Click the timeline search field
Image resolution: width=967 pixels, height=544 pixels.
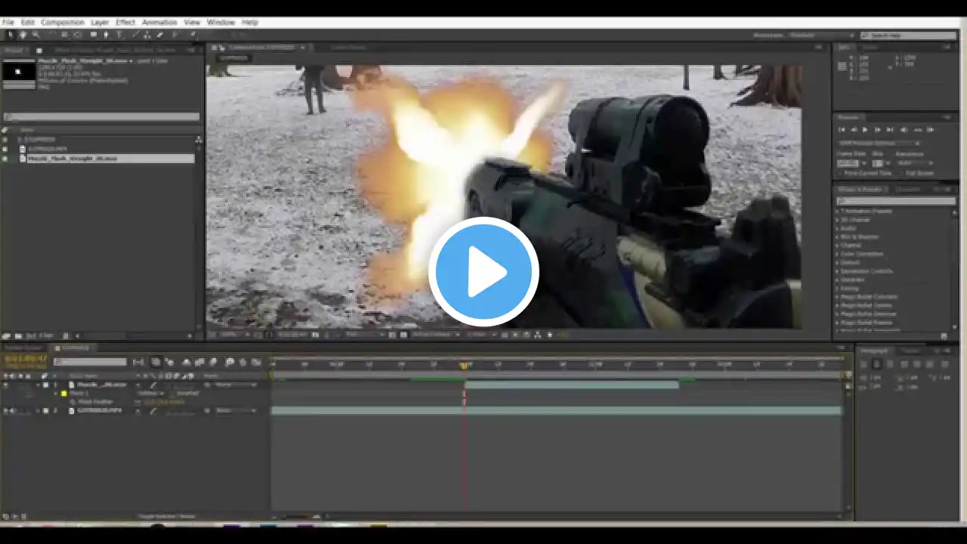click(89, 362)
